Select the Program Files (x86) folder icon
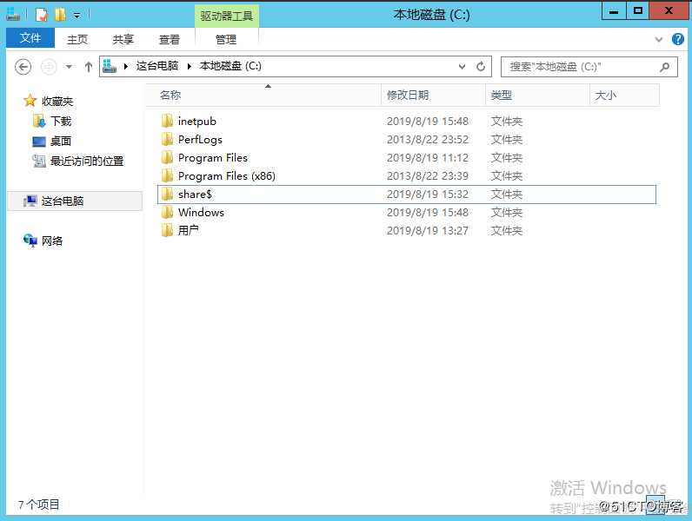Viewport: 692px width, 521px height. pos(167,175)
